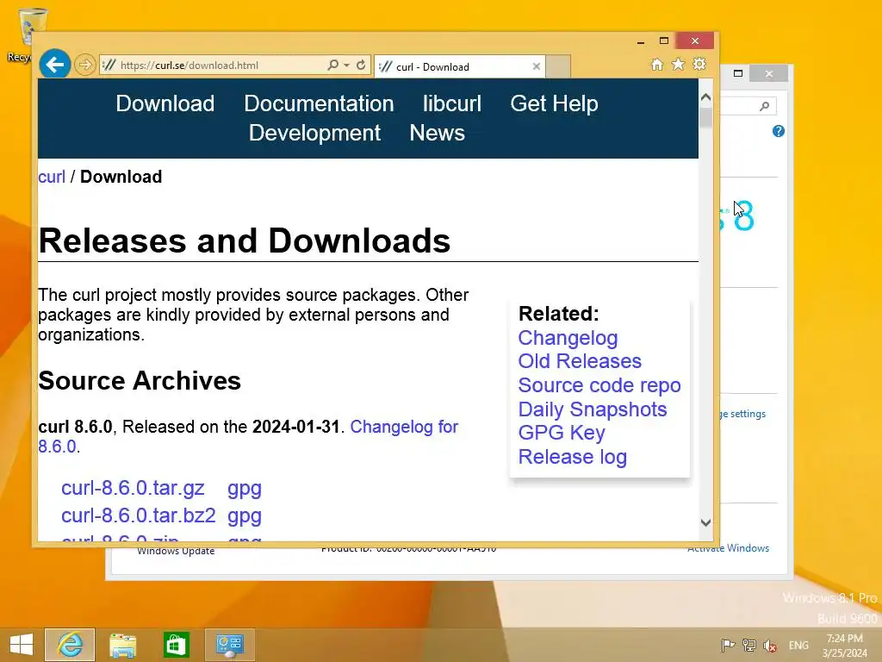This screenshot has width=882, height=662.
Task: Click the search icon in System window
Action: coord(764,106)
